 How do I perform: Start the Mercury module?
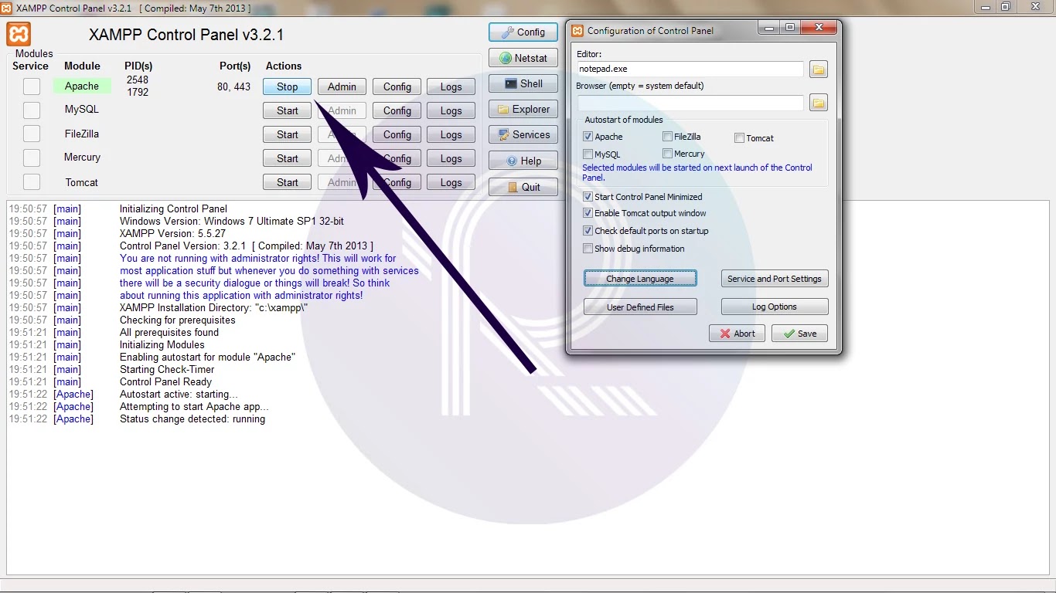click(x=287, y=159)
